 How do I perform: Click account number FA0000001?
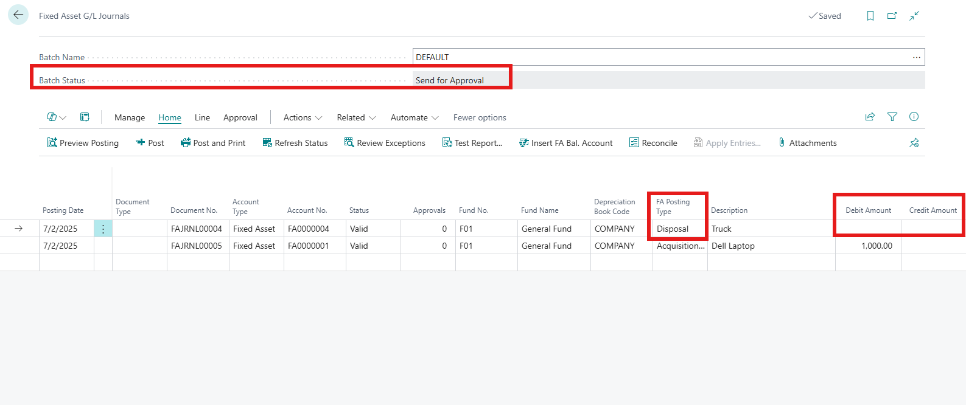309,246
